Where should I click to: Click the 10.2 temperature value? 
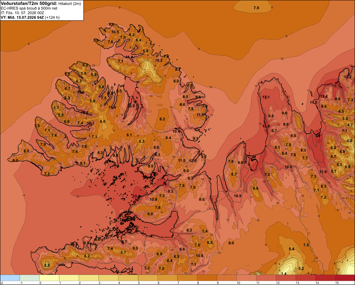click(159, 60)
